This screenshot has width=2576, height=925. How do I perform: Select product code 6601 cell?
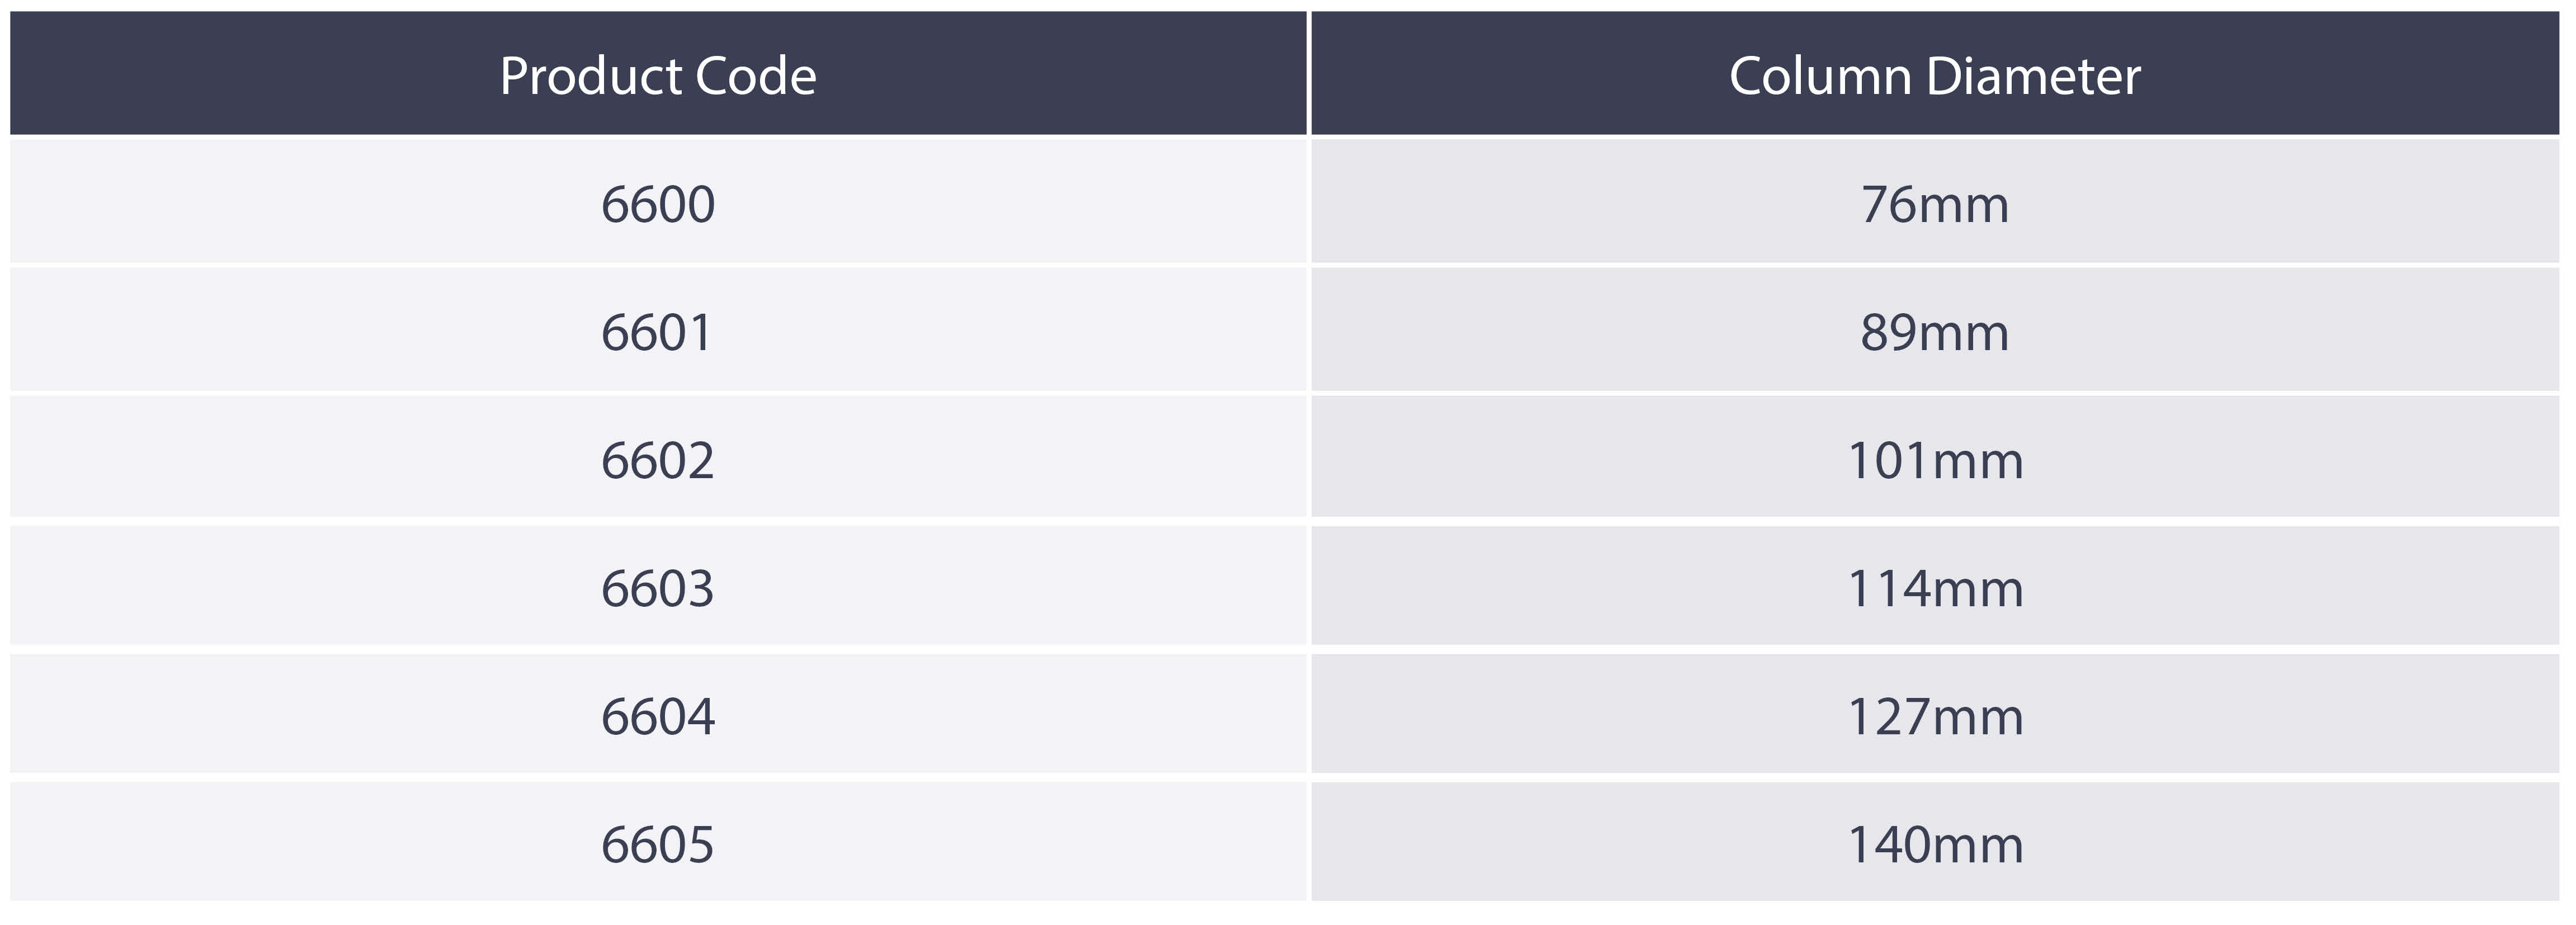658,329
